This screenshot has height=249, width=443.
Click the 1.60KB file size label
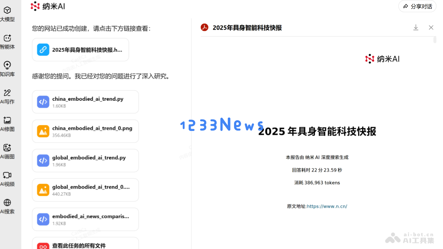(59, 106)
